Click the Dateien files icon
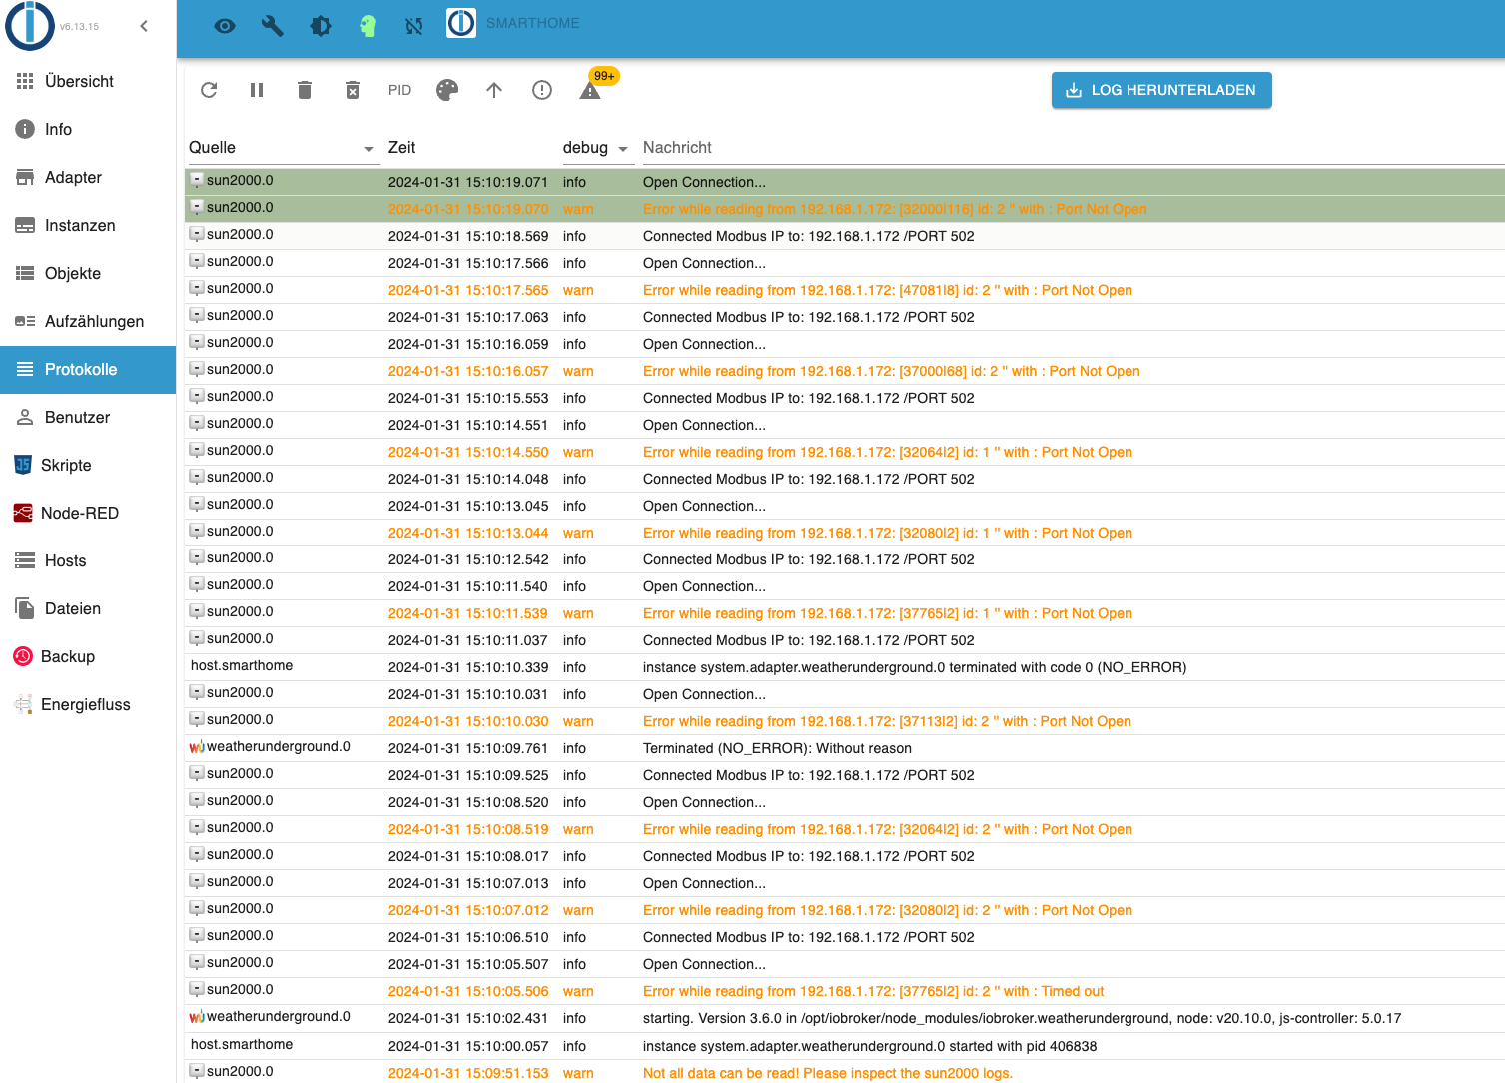The width and height of the screenshot is (1505, 1083). pyautogui.click(x=25, y=608)
